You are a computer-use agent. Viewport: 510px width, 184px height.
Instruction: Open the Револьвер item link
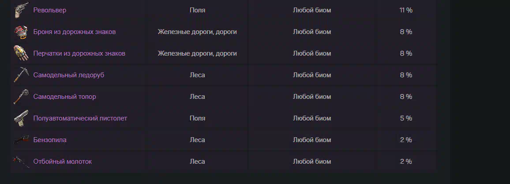point(50,11)
